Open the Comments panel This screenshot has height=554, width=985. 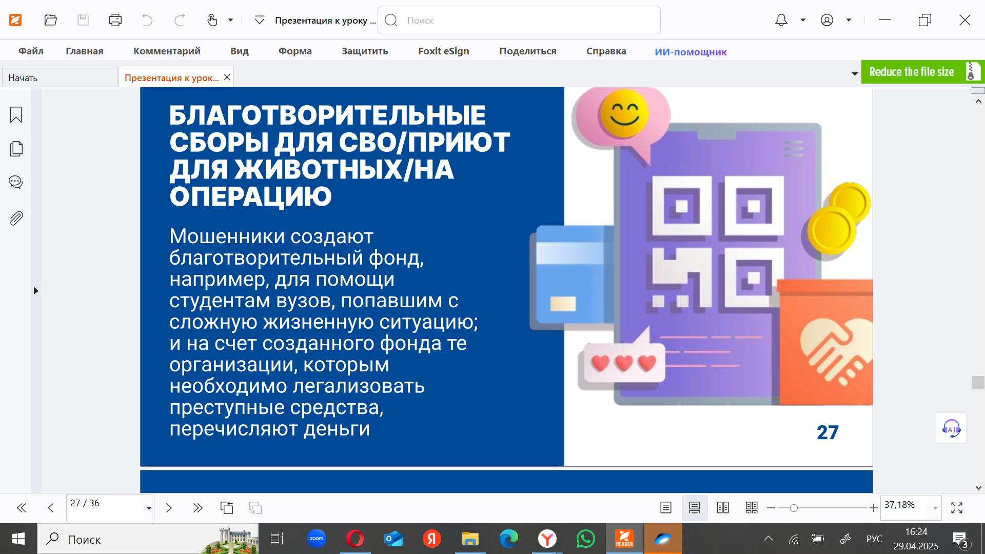pos(16,182)
